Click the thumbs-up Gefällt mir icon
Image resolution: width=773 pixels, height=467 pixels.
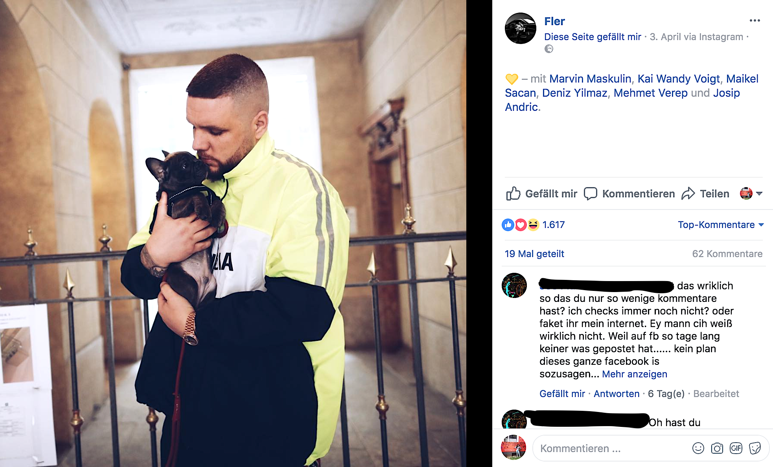click(513, 193)
